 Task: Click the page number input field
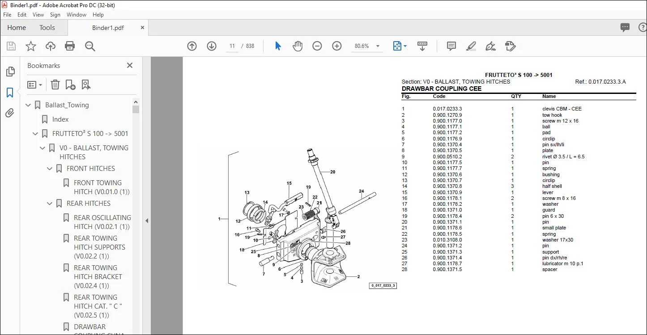coord(232,46)
